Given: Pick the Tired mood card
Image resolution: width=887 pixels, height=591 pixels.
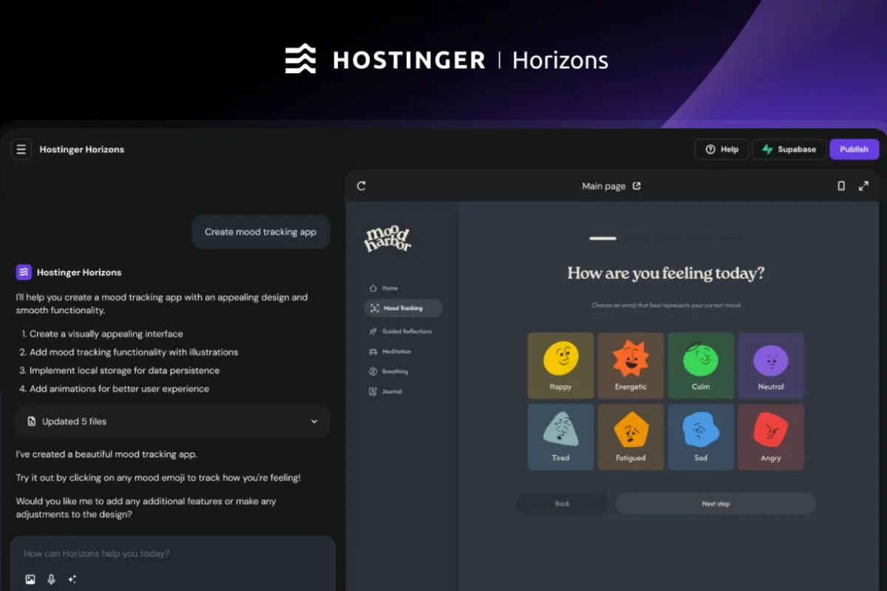Looking at the screenshot, I should (561, 437).
